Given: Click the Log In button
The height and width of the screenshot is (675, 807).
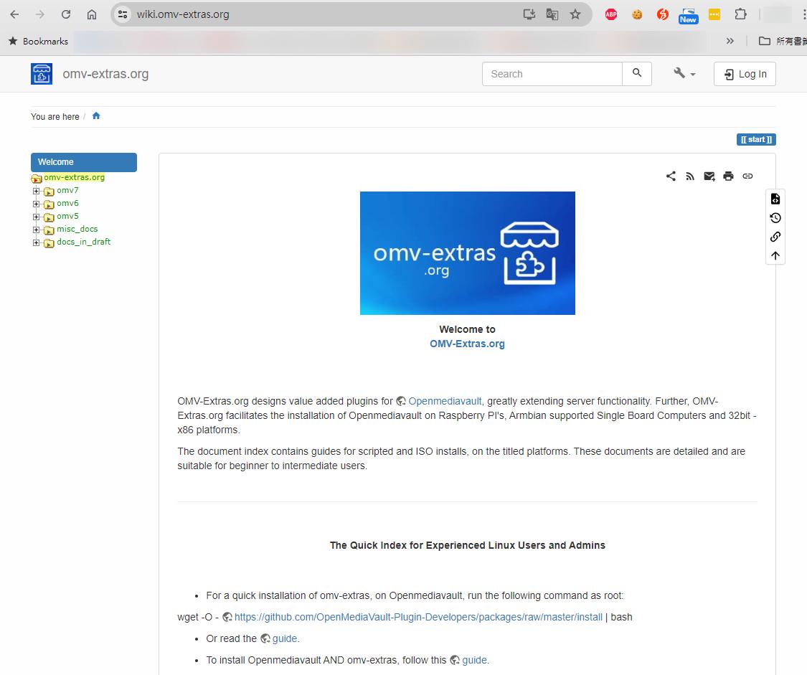Looking at the screenshot, I should 745,74.
